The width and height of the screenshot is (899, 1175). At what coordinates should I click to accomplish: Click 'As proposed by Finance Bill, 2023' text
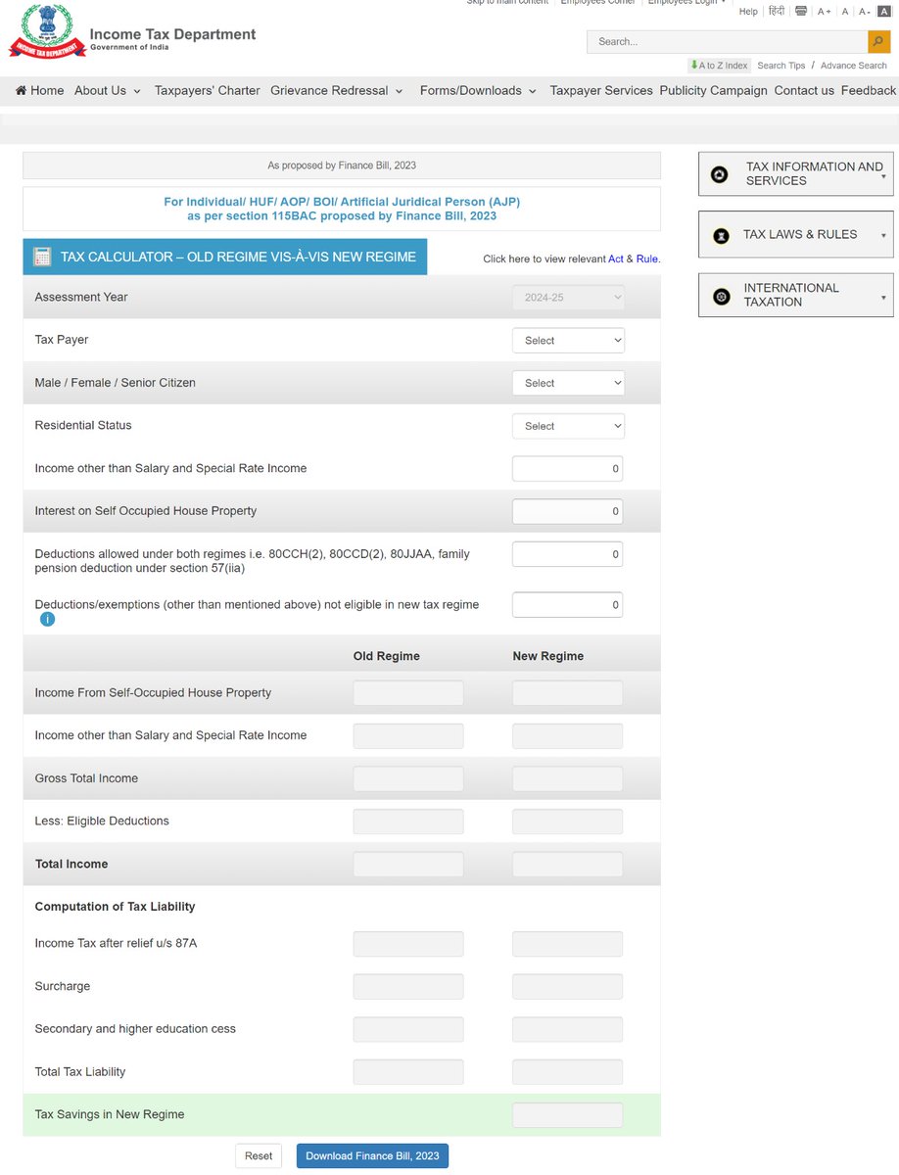[x=342, y=165]
